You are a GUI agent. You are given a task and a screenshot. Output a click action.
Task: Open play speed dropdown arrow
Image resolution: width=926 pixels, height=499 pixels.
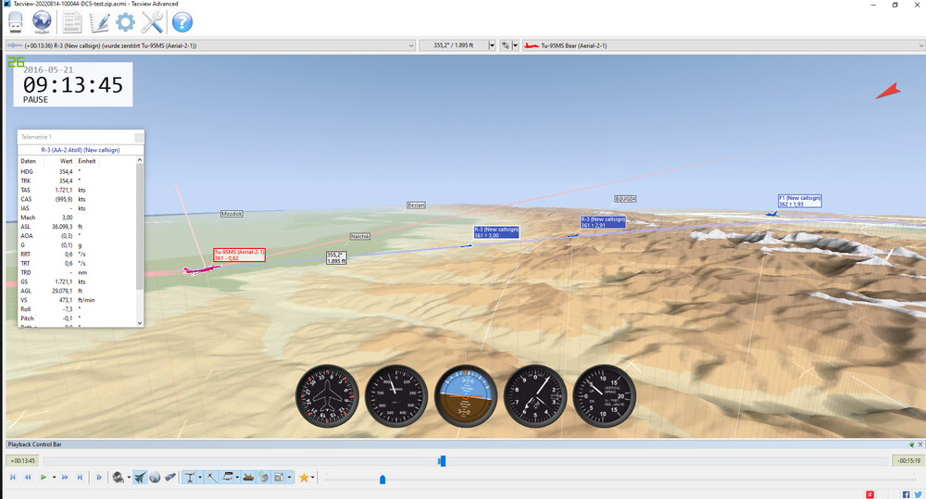[54, 477]
